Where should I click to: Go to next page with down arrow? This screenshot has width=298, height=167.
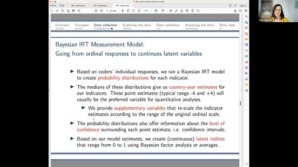102,11
